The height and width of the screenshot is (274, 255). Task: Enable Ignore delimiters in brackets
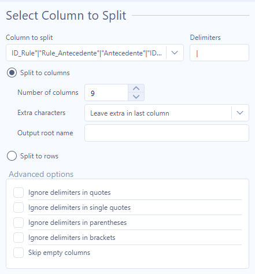pyautogui.click(x=19, y=238)
